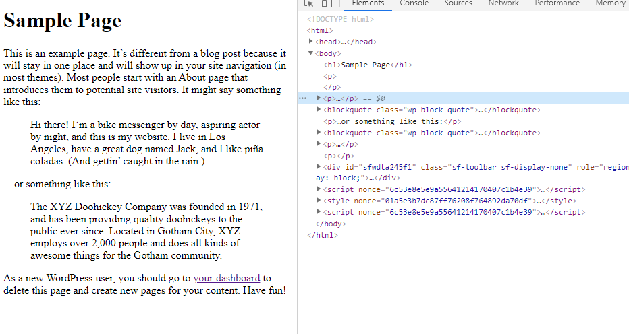Click the 'As a new WordPress user' paragraph
This screenshot has height=334, width=629.
click(x=145, y=284)
